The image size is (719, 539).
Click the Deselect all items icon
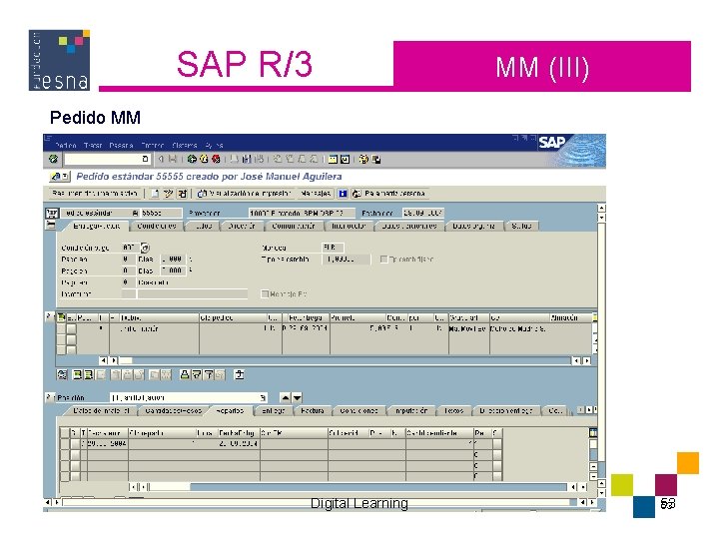click(89, 375)
